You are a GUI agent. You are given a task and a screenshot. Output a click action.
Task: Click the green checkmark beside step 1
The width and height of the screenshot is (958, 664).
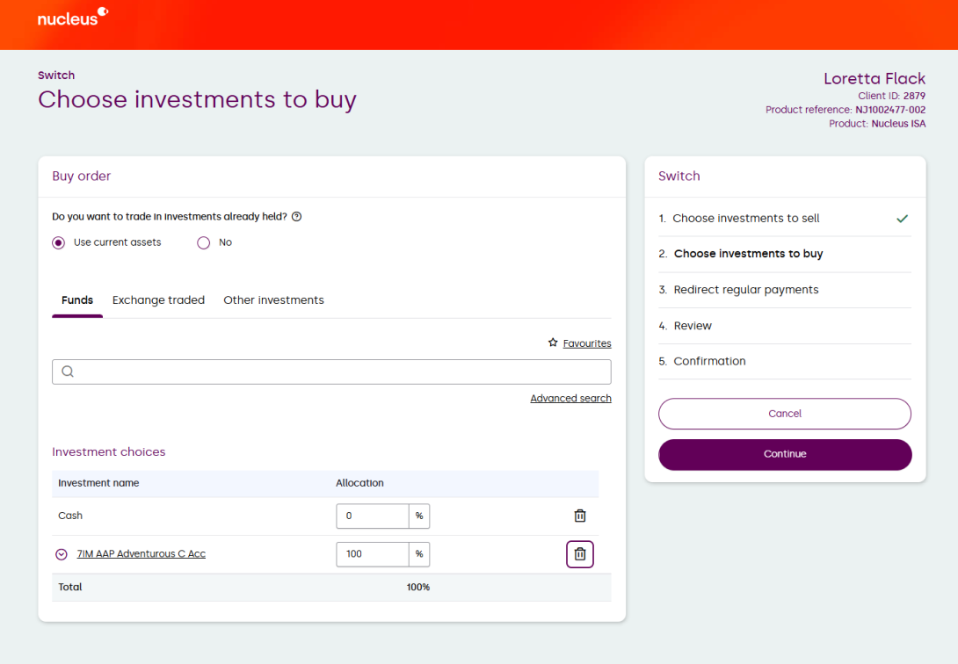point(902,219)
